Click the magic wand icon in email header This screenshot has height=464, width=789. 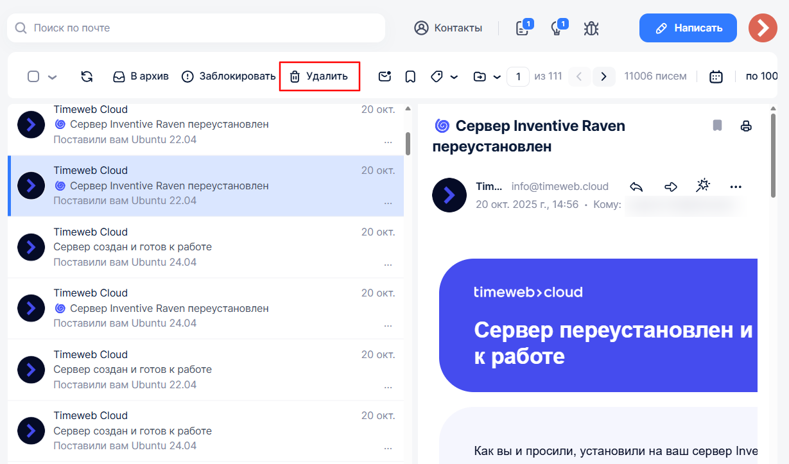tap(703, 186)
